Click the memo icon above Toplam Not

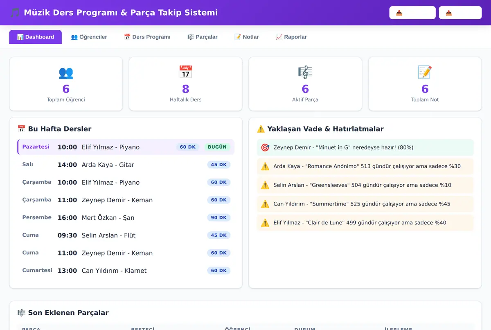(425, 72)
